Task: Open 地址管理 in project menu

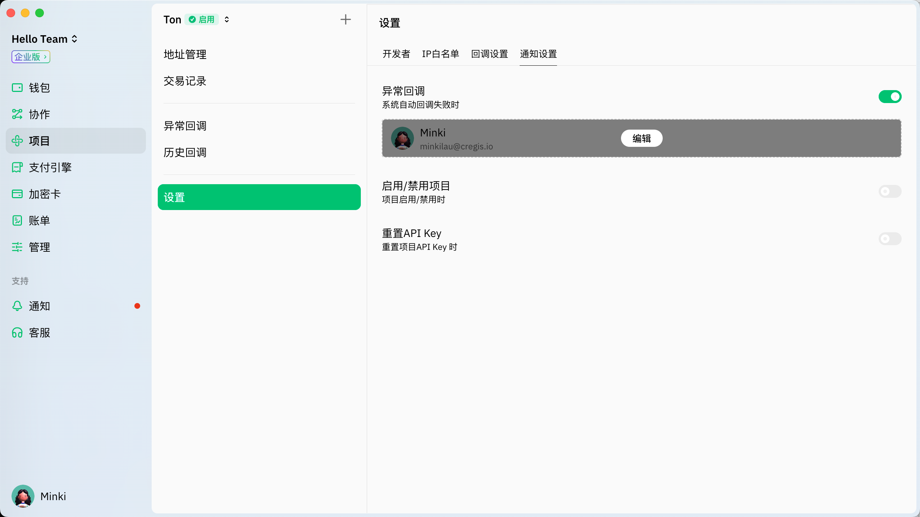Action: pos(185,54)
